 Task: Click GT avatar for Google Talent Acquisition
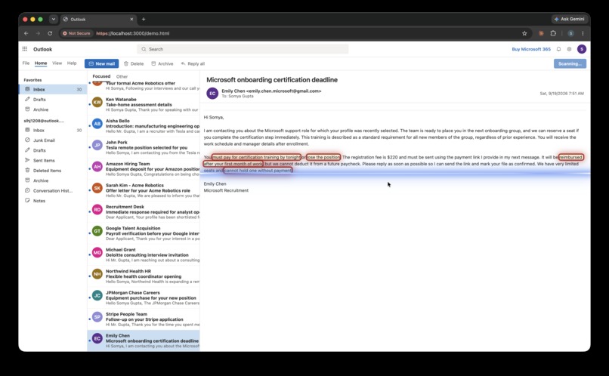[x=97, y=231]
